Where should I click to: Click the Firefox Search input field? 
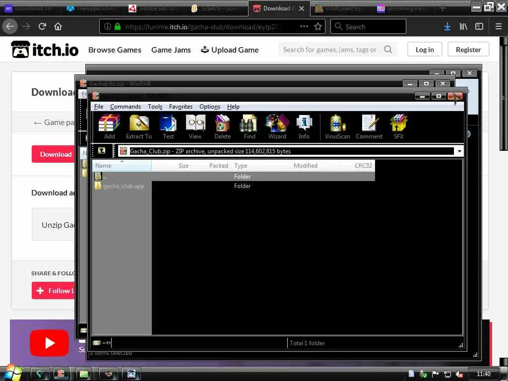tap(368, 26)
